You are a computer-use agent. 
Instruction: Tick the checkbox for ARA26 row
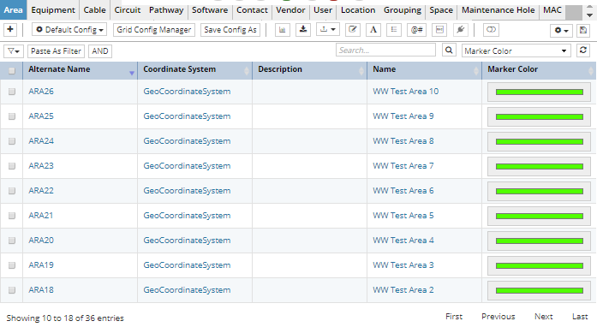pos(12,92)
